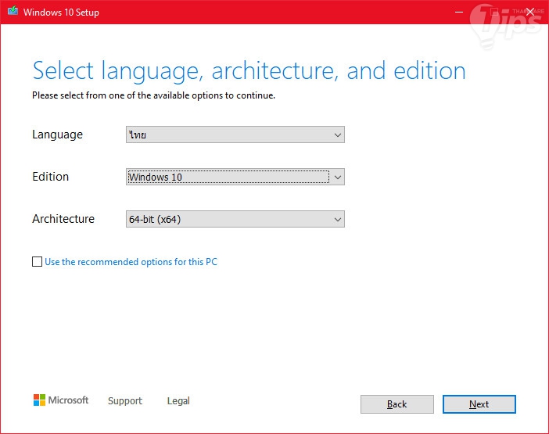The width and height of the screenshot is (549, 434).
Task: Open the Support link
Action: 125,400
